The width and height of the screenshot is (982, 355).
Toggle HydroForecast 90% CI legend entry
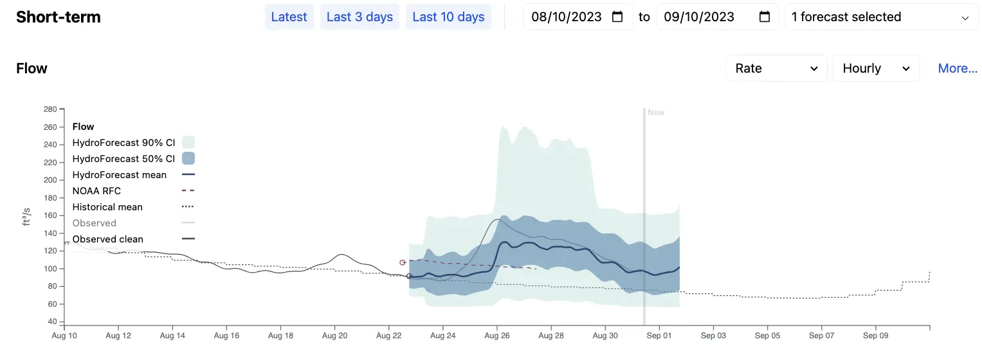133,143
